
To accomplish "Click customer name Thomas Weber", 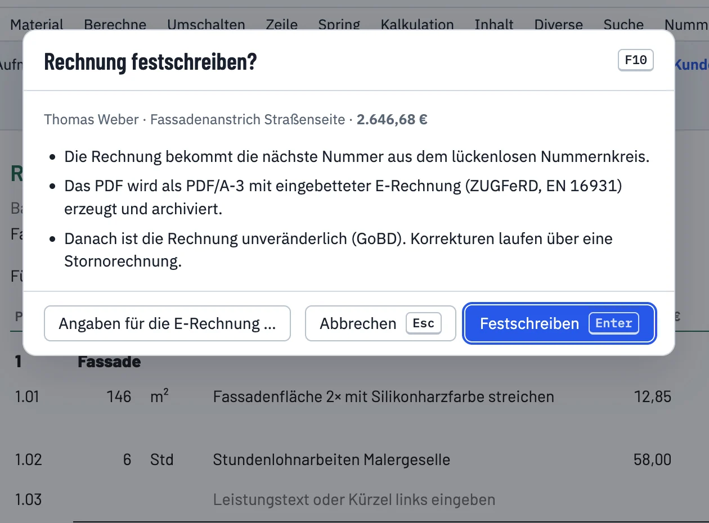I will (91, 120).
